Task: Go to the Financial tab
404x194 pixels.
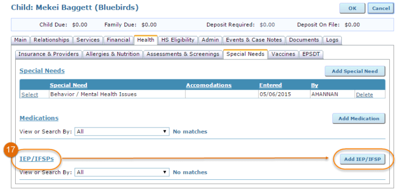Action: pyautogui.click(x=118, y=40)
